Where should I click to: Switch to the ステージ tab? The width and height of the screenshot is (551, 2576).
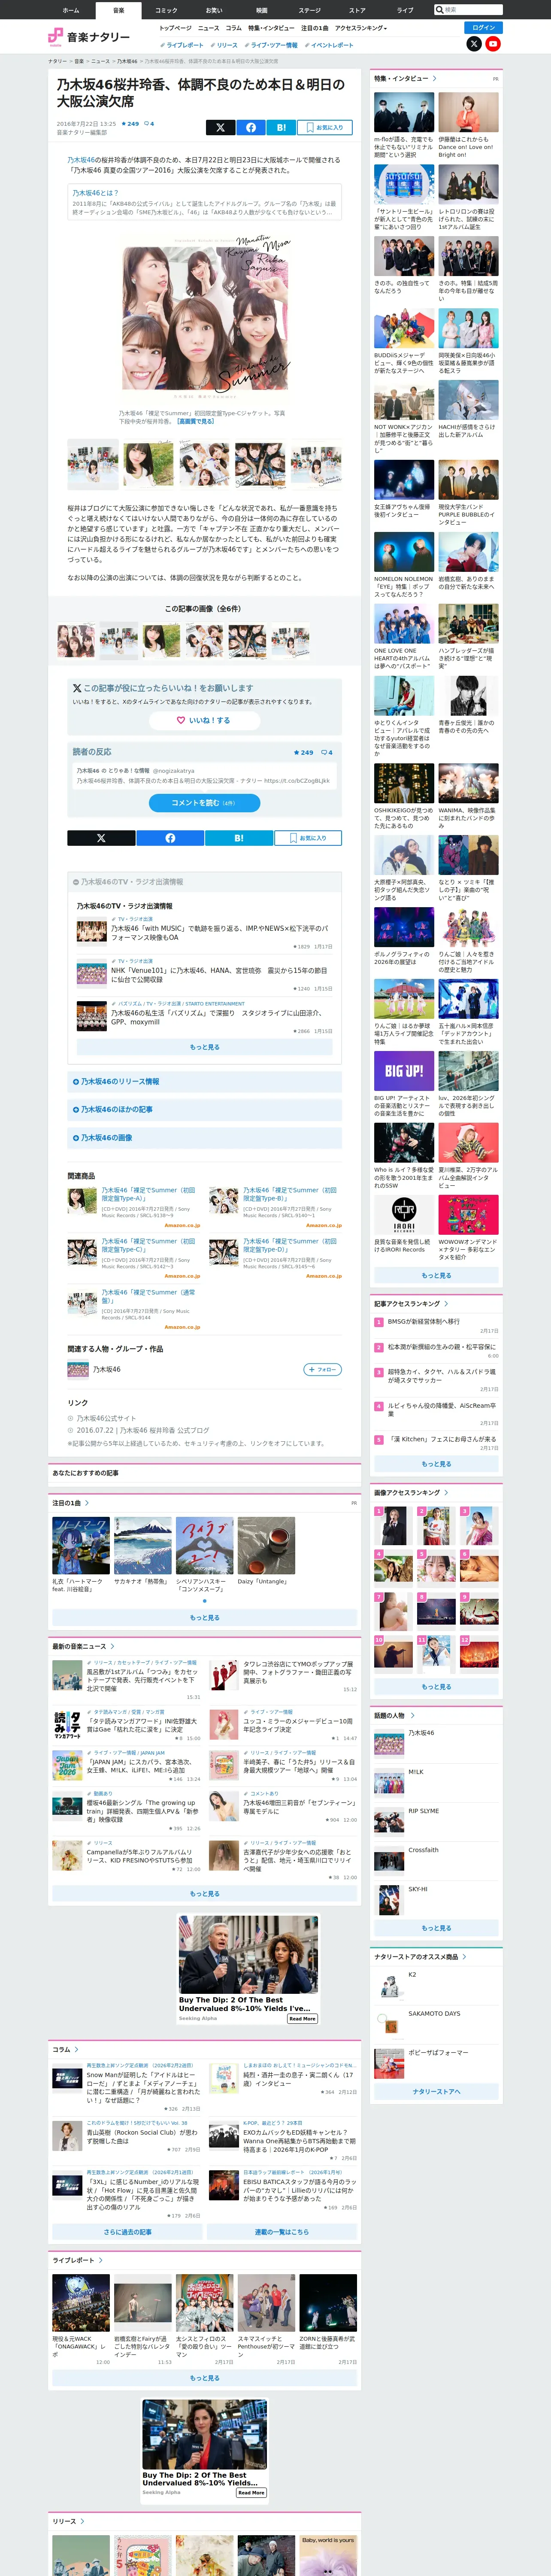(310, 10)
